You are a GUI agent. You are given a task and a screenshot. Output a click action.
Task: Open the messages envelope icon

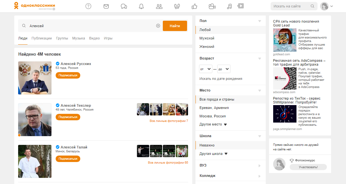pyautogui.click(x=106, y=6)
